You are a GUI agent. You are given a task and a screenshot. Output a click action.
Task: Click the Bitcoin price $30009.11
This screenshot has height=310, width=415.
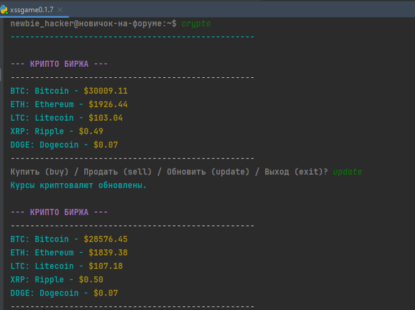pyautogui.click(x=106, y=91)
